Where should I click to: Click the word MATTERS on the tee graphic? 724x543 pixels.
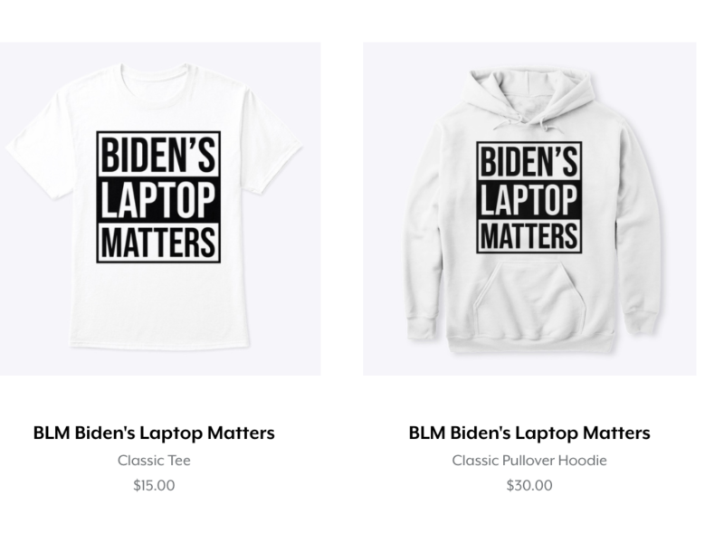(158, 242)
